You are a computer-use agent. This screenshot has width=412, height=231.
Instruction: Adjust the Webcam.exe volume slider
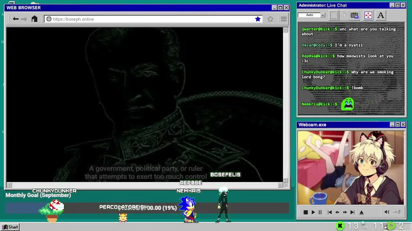coord(397,212)
